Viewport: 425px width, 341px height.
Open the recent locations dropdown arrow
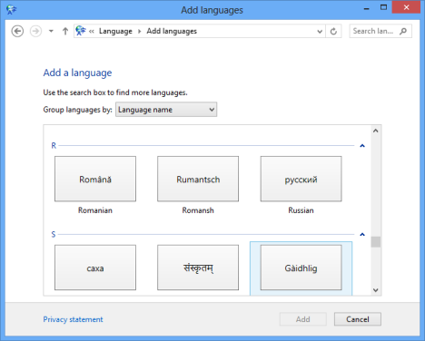tap(51, 31)
